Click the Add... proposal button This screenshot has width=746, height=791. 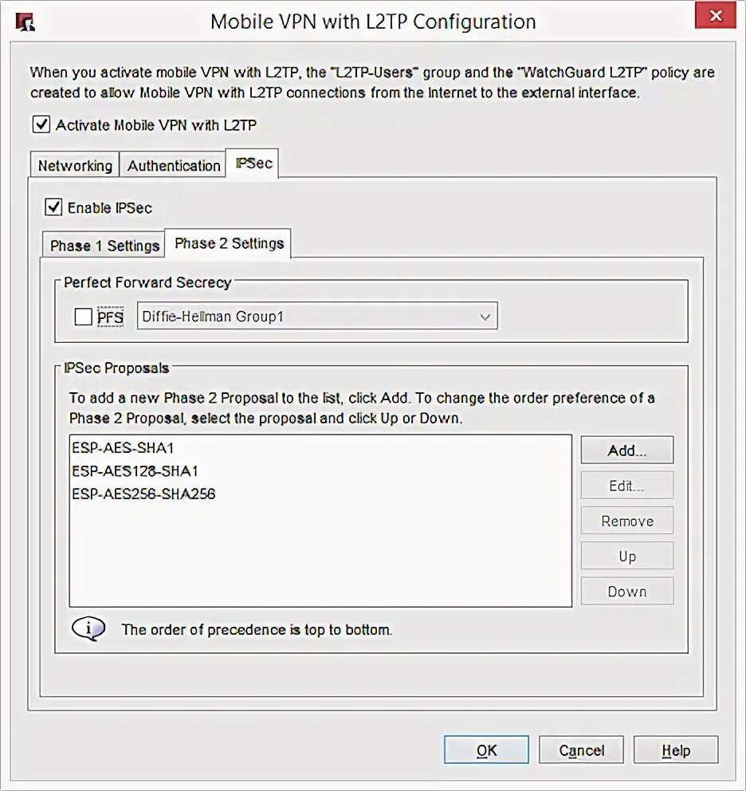(x=627, y=450)
